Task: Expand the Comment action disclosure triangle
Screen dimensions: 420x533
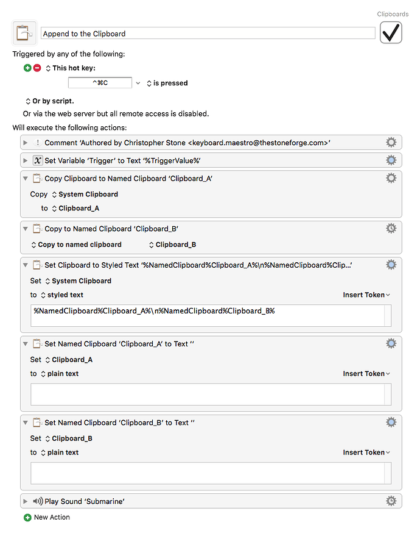Action: point(26,143)
